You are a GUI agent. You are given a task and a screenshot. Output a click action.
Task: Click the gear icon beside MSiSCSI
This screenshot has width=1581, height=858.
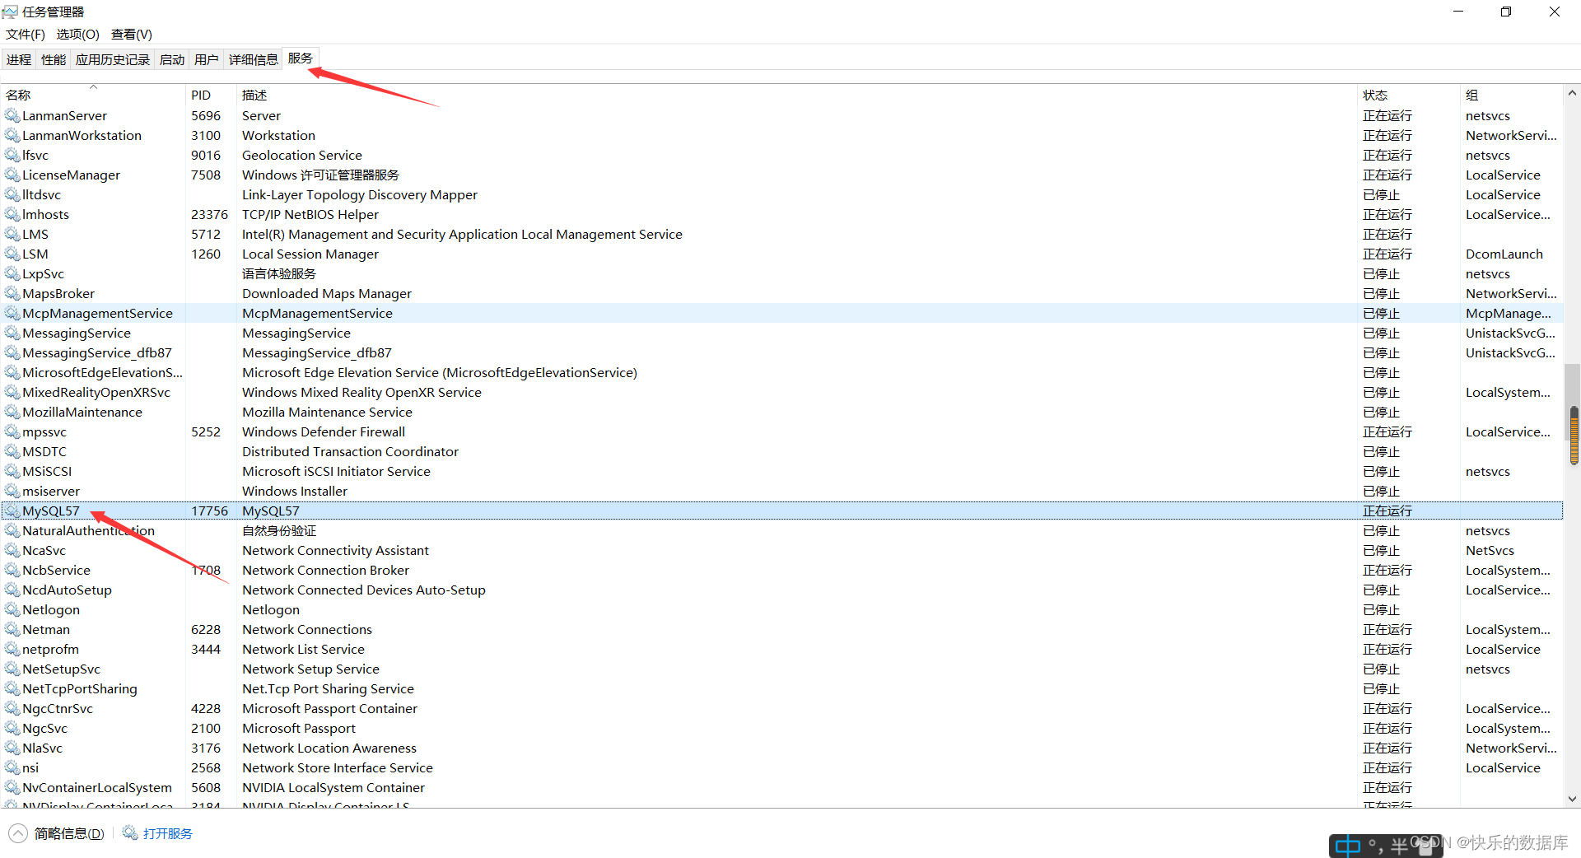click(12, 471)
